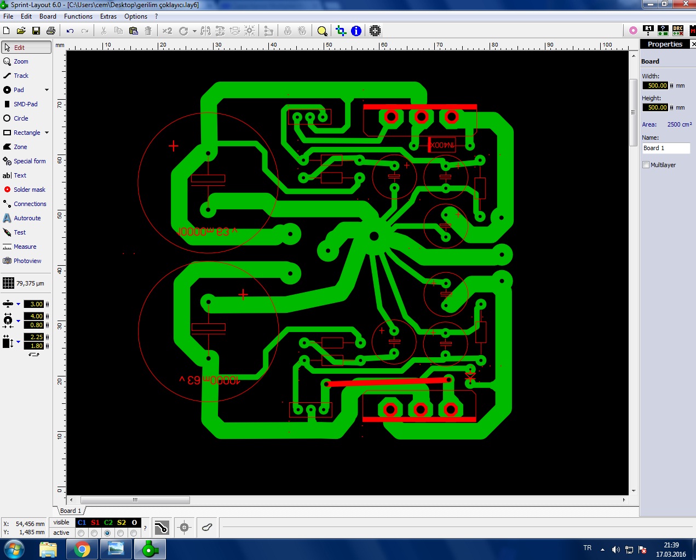696x560 pixels.
Task: Activate the Autoroute tool
Action: [27, 218]
